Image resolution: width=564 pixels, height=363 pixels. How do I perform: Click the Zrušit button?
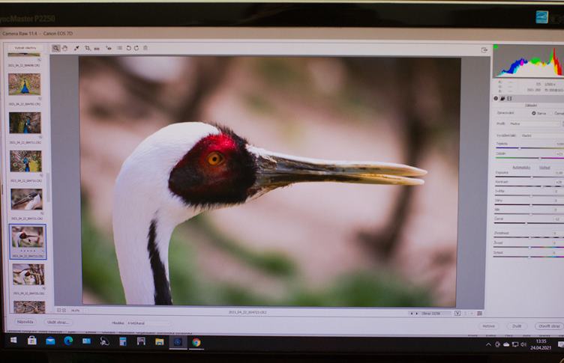coord(517,326)
